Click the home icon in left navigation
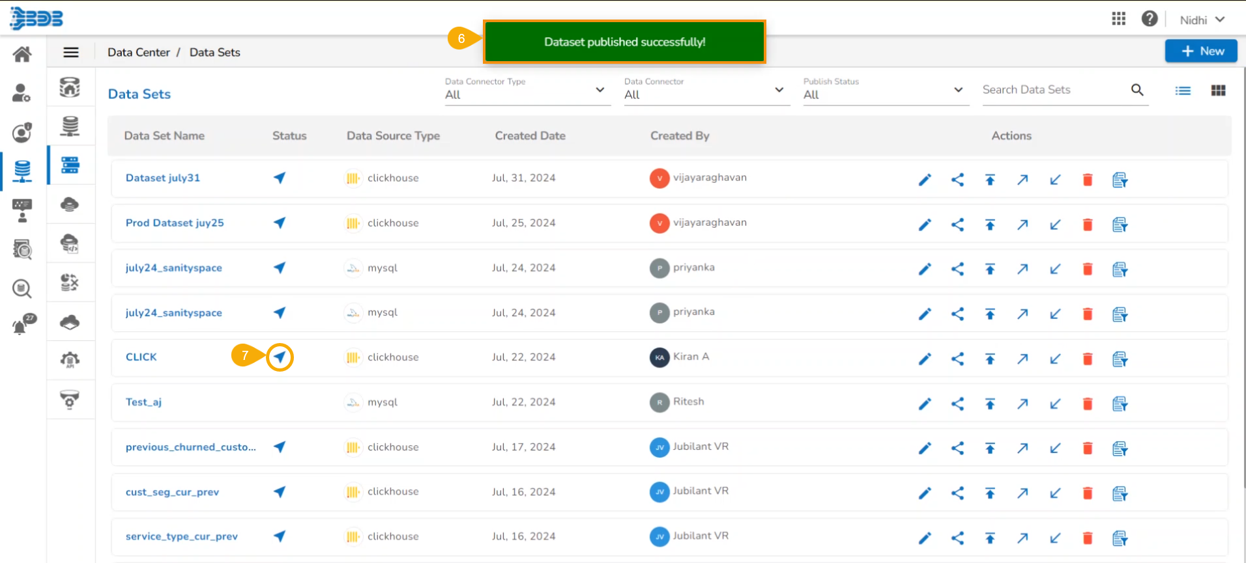Viewport: 1246px width, 563px height. (22, 54)
